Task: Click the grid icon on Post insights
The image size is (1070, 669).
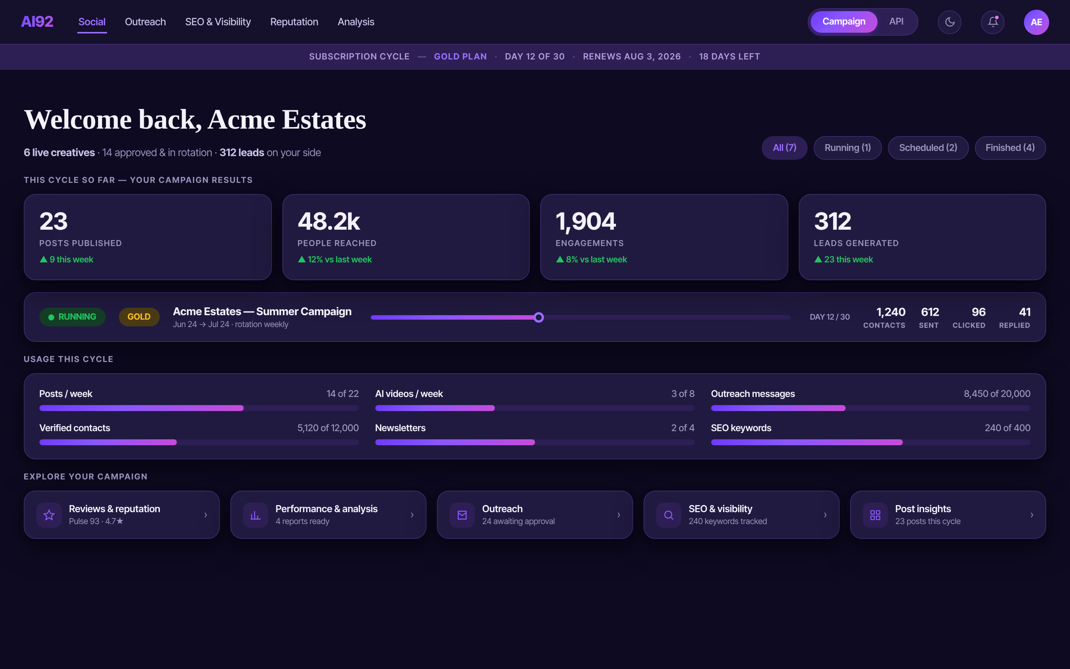Action: coord(875,515)
